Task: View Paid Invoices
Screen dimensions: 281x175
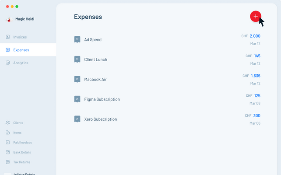Action: pyautogui.click(x=22, y=143)
